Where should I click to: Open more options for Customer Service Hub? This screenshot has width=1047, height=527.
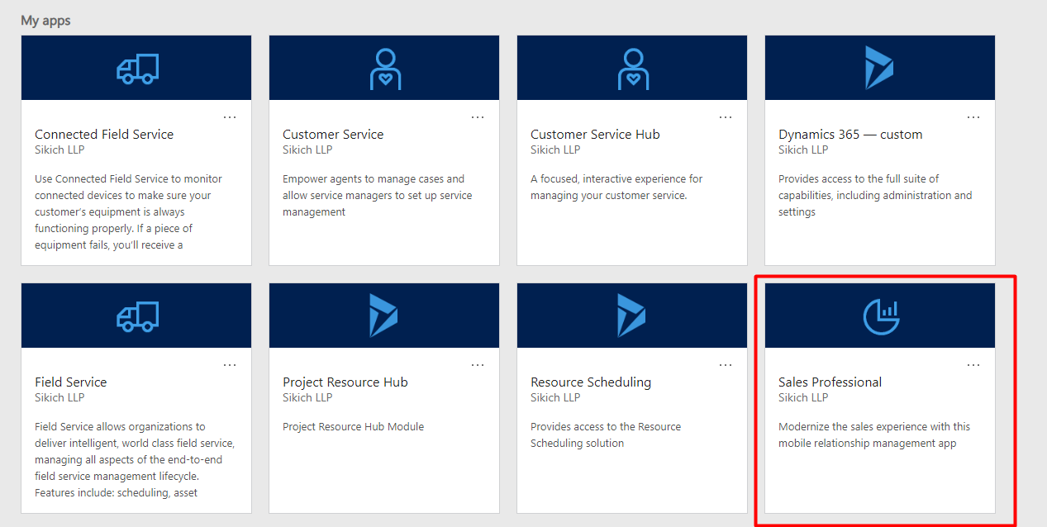[726, 117]
